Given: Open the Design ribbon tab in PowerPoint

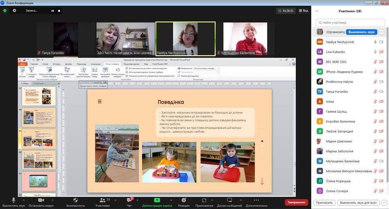Looking at the screenshot, I should tap(68, 64).
